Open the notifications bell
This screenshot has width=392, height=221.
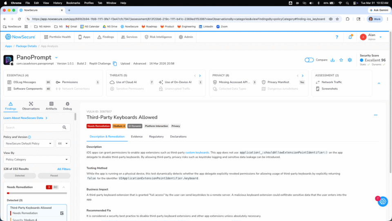click(350, 37)
